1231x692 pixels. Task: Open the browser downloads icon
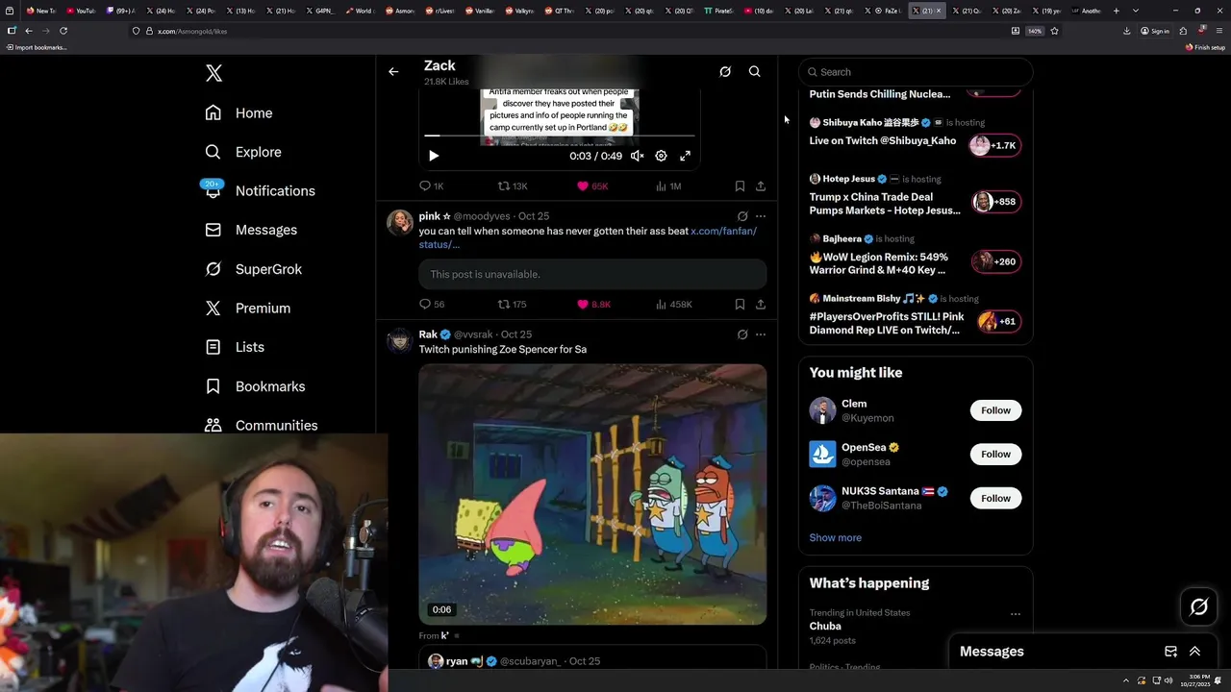tap(1126, 31)
